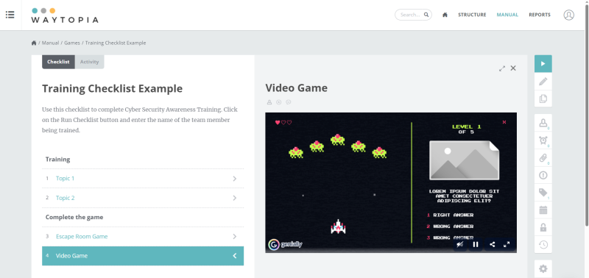
Task: Click the search magnifier icon
Action: tap(426, 15)
